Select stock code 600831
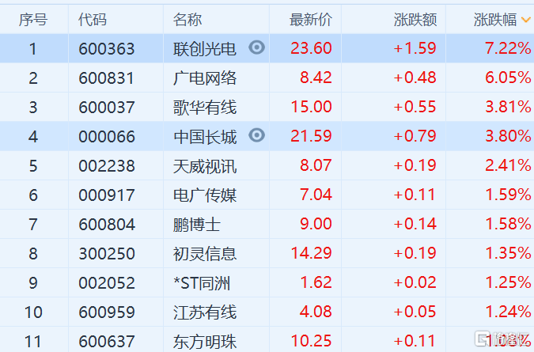 coord(106,78)
